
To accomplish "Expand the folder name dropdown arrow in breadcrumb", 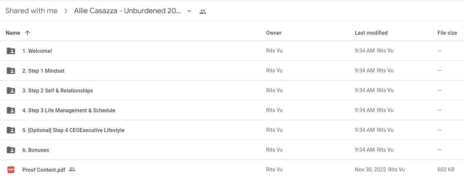I will 189,11.
